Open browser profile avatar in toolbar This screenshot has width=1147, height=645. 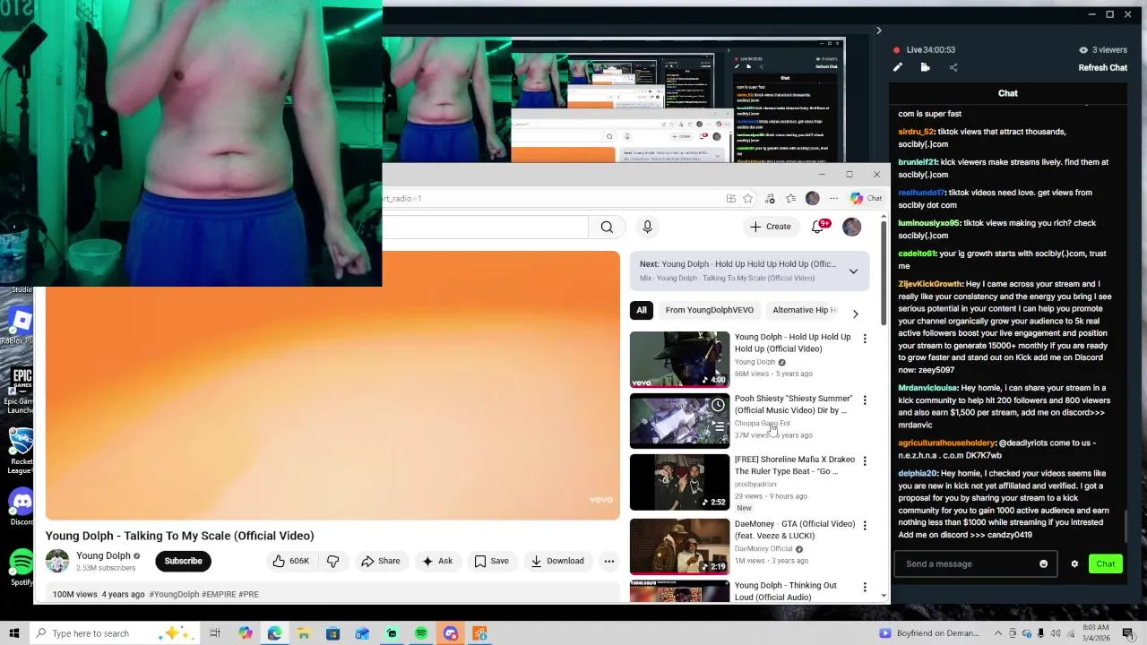(812, 198)
